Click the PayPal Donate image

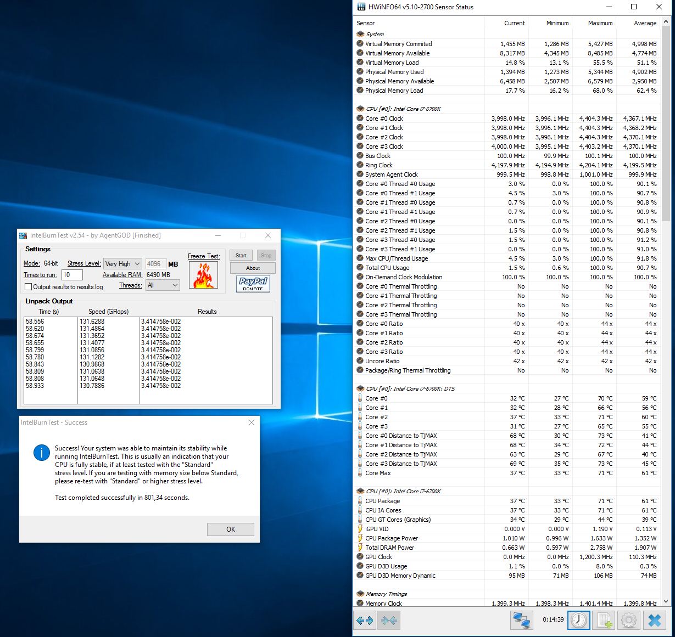(x=253, y=284)
